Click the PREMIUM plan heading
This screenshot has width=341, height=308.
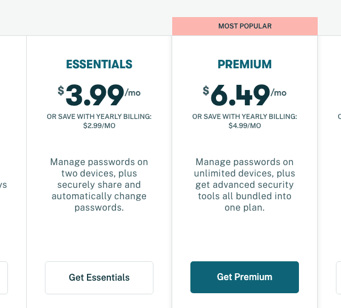(244, 64)
